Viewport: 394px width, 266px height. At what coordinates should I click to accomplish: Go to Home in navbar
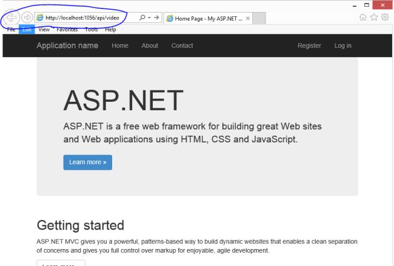[x=120, y=45]
